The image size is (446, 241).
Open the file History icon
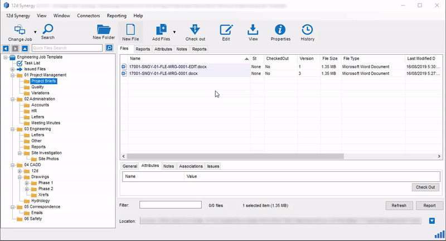tap(307, 30)
